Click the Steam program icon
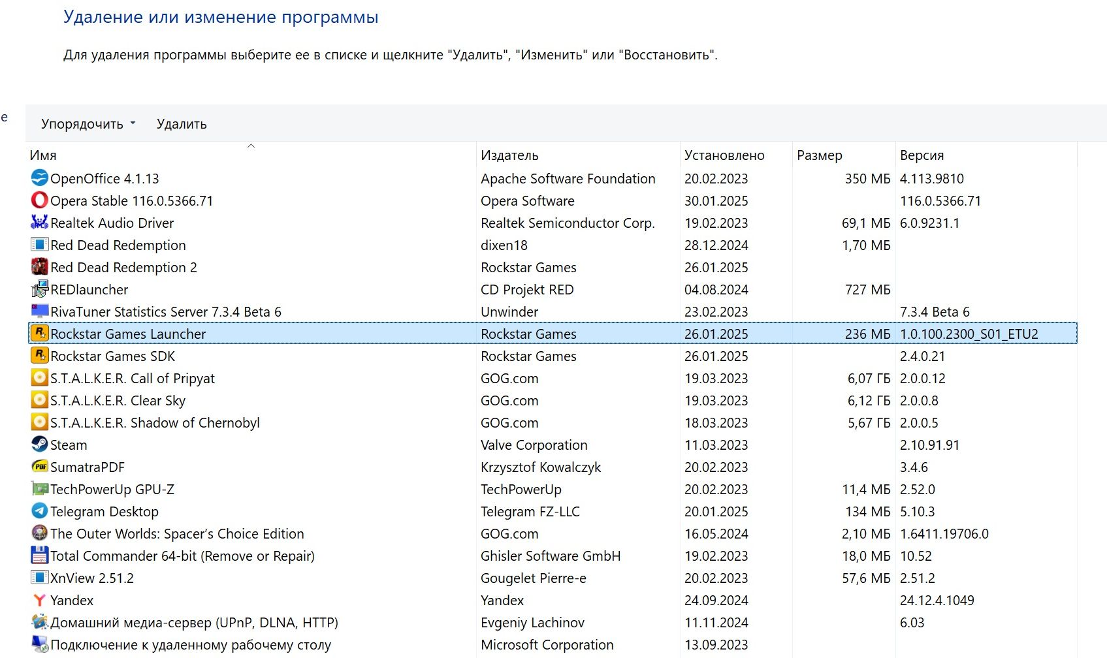This screenshot has width=1107, height=658. [x=39, y=444]
